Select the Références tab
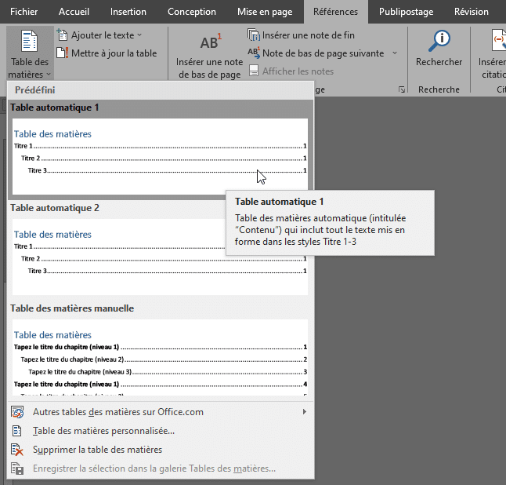The image size is (506, 485). [335, 12]
